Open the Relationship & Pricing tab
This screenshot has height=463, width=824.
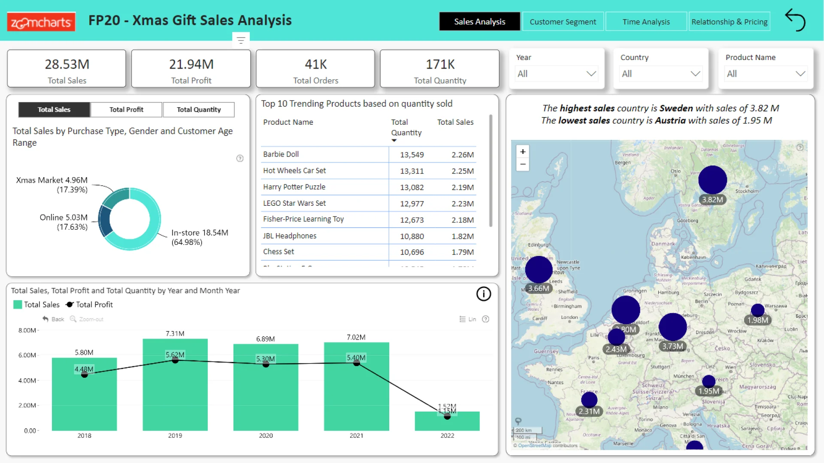coord(729,21)
